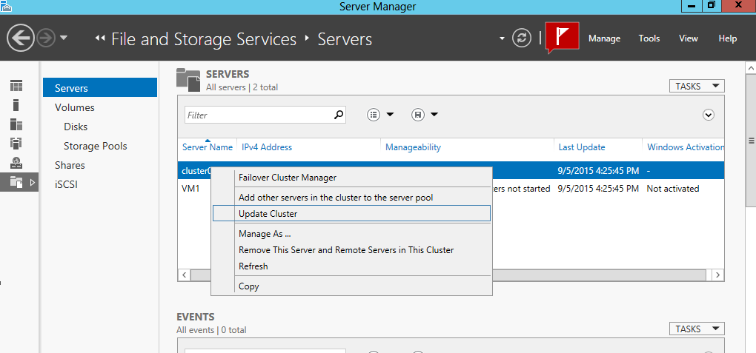Click the Servers tile folder icon

point(188,80)
